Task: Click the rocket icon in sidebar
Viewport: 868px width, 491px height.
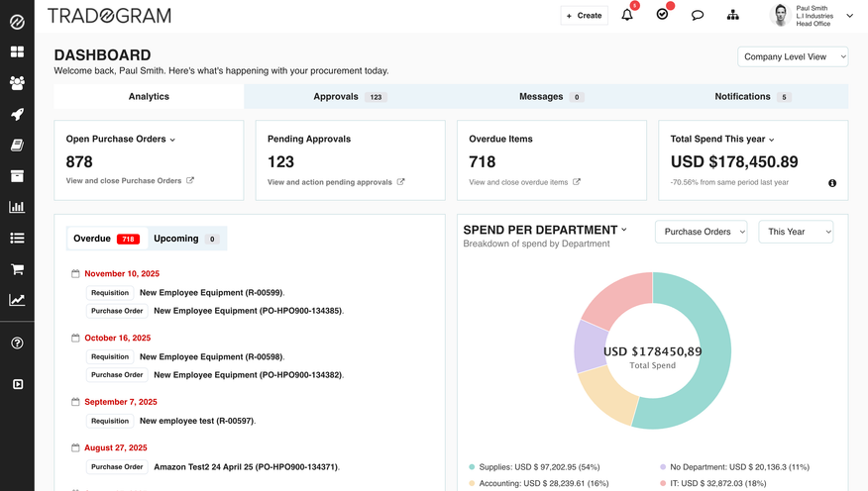Action: (x=17, y=114)
